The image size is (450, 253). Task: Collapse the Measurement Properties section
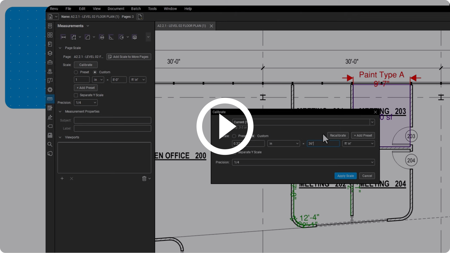tap(60, 111)
